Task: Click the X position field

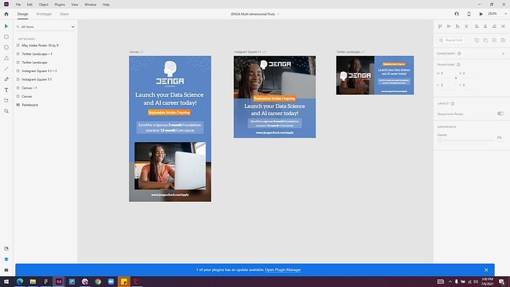Action: pyautogui.click(x=469, y=74)
